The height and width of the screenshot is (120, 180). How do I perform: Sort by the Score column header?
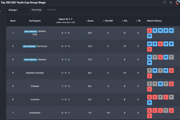[90, 21]
